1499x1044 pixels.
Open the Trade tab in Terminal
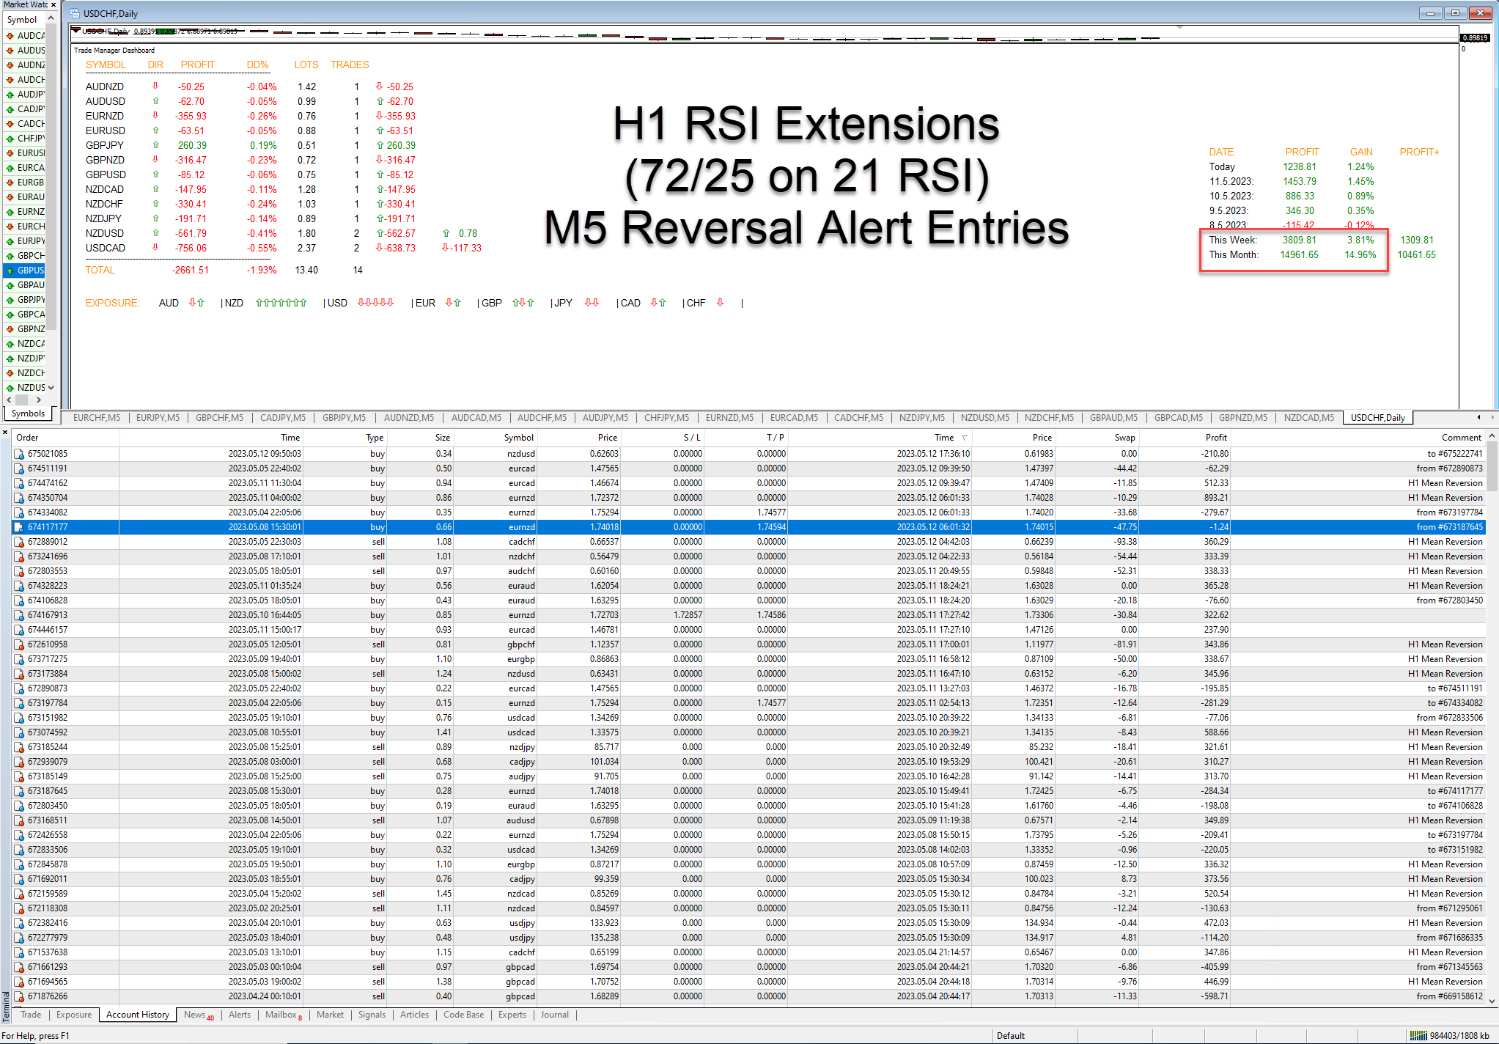click(31, 1015)
